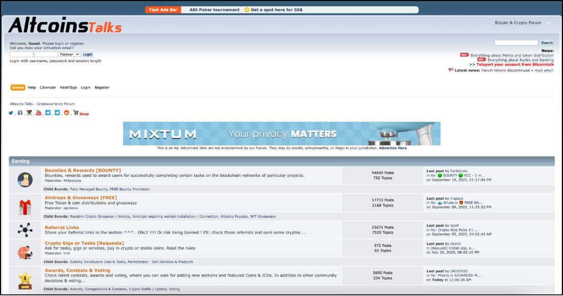
Task: Open the Instagram social icon
Action: coord(29,113)
